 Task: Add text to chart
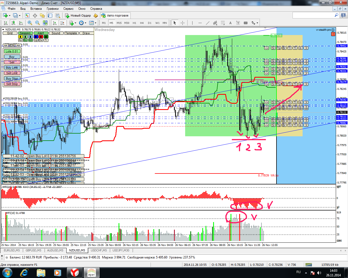pos(231,23)
